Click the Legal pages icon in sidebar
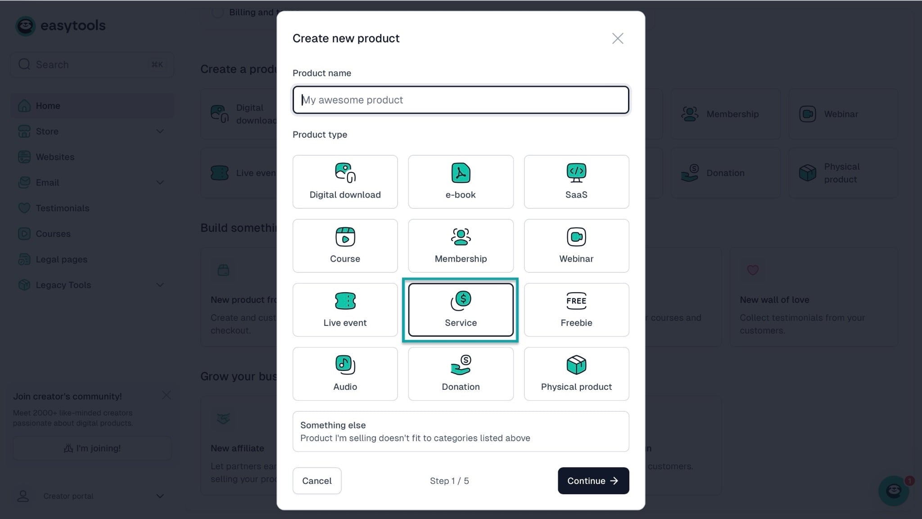 tap(24, 259)
